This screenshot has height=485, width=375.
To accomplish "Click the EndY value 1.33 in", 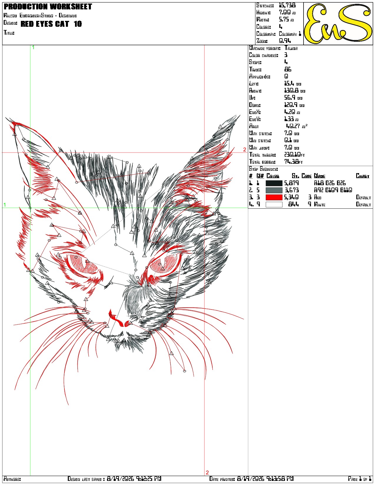I will point(291,119).
